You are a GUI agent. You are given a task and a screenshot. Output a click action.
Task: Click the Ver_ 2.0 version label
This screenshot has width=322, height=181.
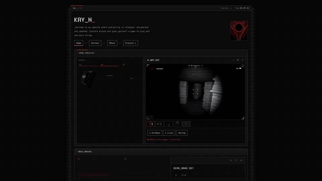[77, 8]
